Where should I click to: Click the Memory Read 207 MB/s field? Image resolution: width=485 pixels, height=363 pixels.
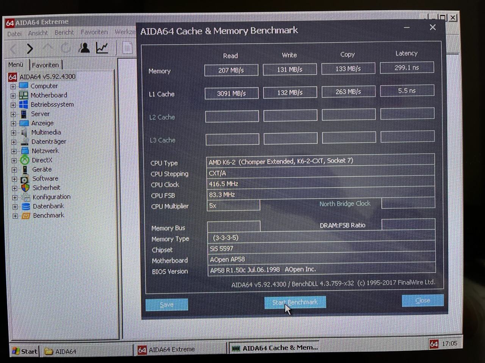[x=231, y=70]
